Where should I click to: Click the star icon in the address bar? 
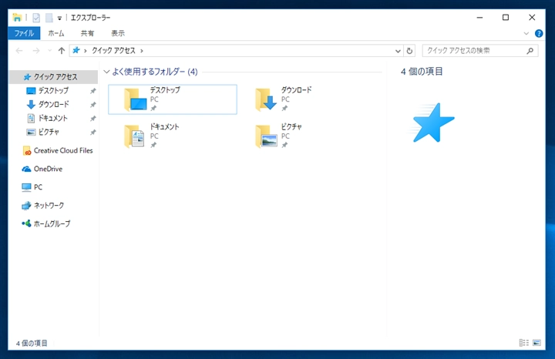pyautogui.click(x=76, y=51)
